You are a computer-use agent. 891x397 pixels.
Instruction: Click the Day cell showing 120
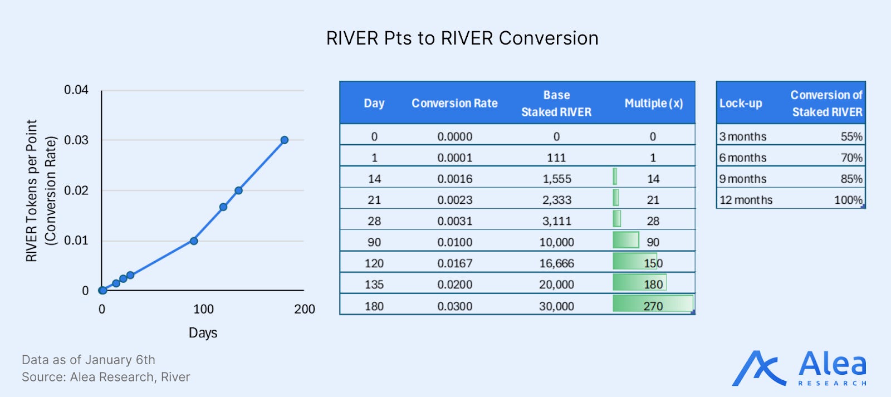coord(374,263)
